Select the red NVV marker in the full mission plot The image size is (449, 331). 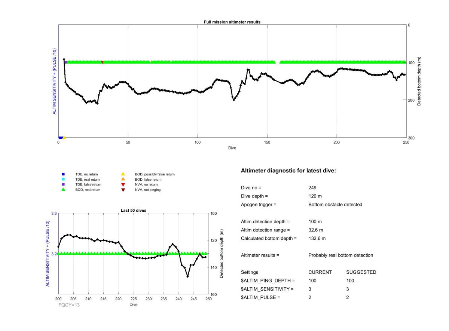click(x=103, y=62)
